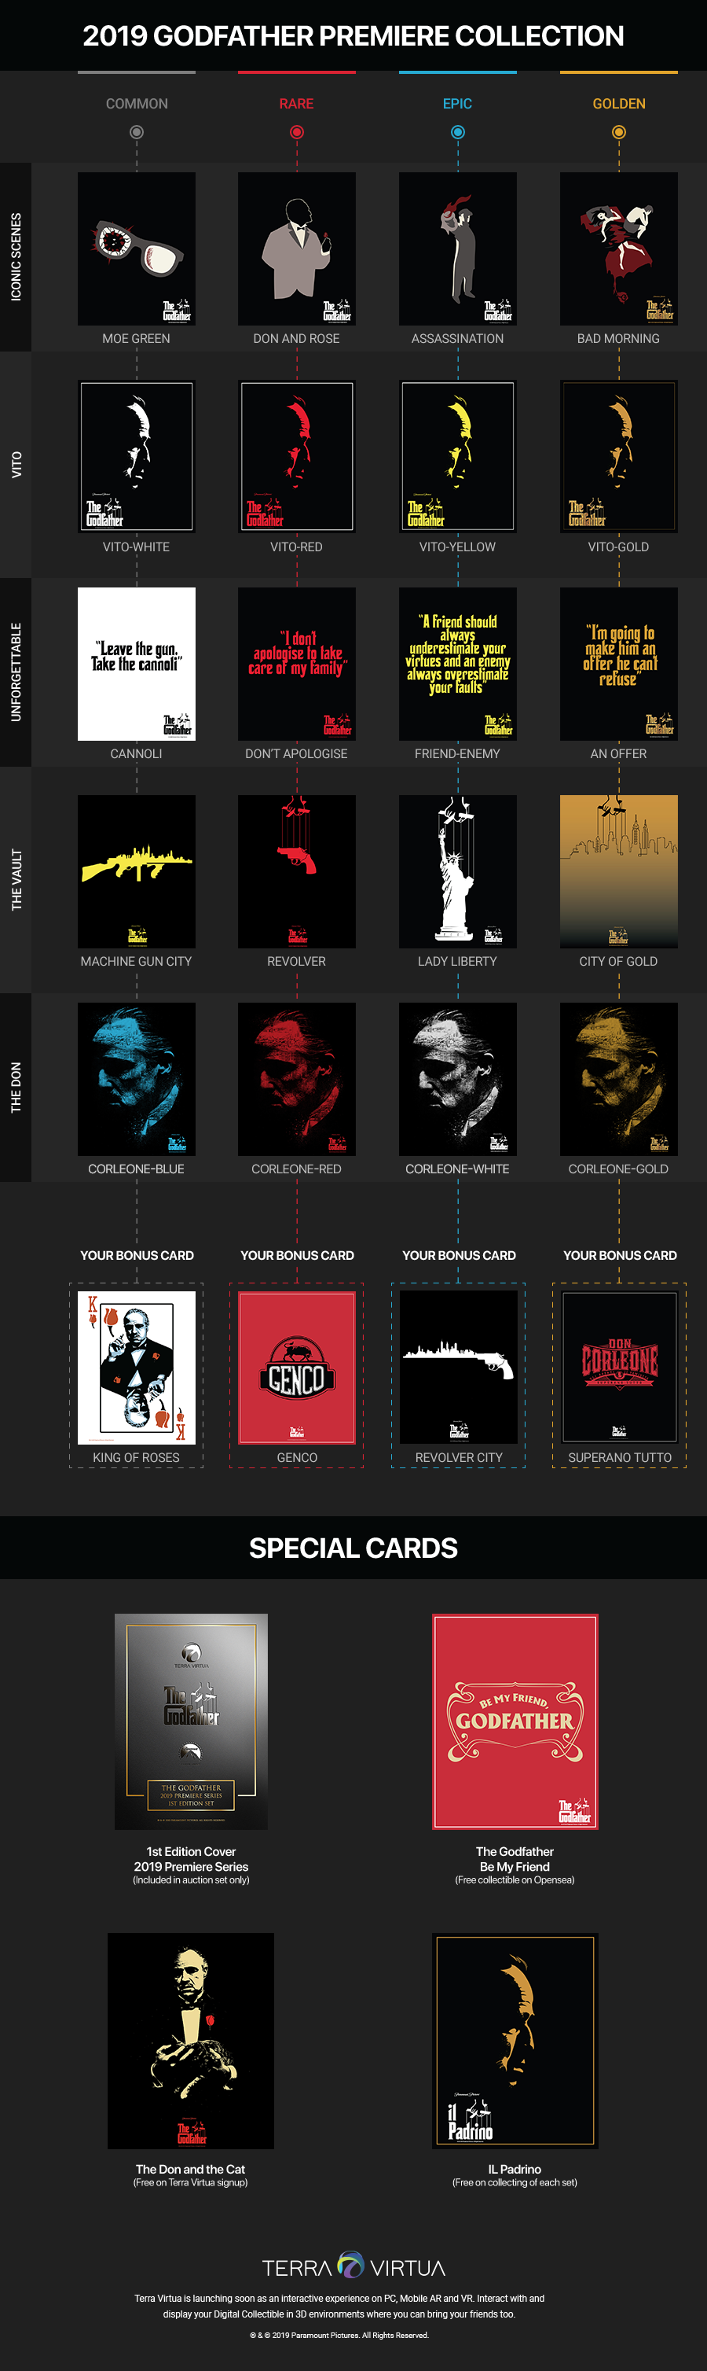707x2371 pixels.
Task: Open the 1st Edition Cover special card
Action: coord(191,1721)
